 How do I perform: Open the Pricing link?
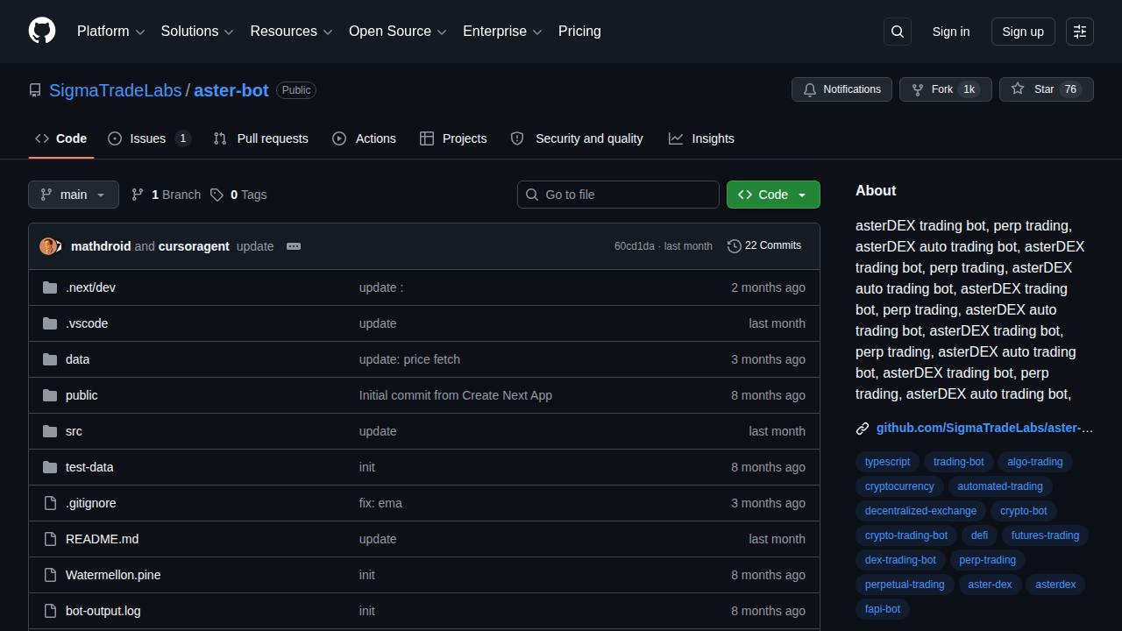pos(579,32)
